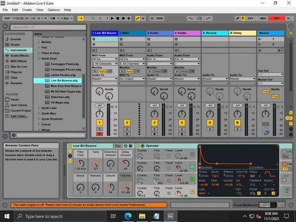Open the Cue Out dropdown
Viewport: 296px width, 222px height.
click(271, 74)
